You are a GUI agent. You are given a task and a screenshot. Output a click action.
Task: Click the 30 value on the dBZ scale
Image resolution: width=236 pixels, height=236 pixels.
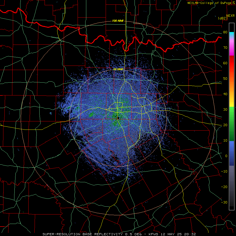(225, 109)
